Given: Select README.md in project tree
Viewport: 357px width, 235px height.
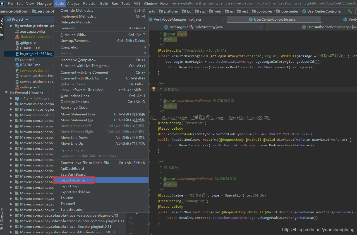Looking at the screenshot, I should click(30, 65).
